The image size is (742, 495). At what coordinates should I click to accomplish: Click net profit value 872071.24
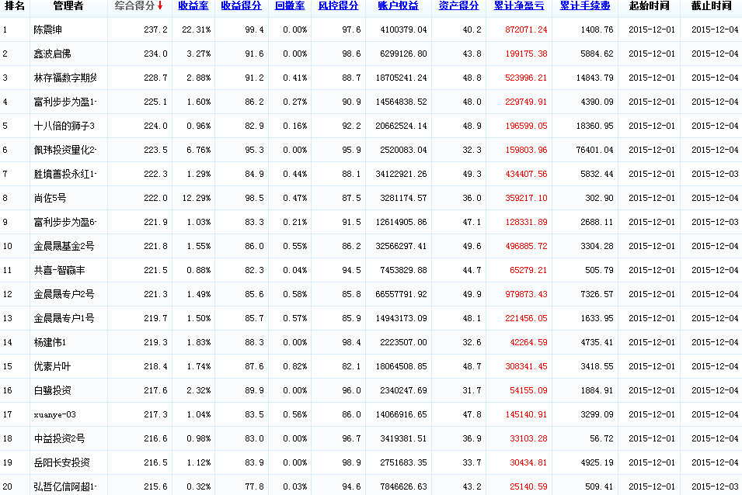pyautogui.click(x=526, y=29)
